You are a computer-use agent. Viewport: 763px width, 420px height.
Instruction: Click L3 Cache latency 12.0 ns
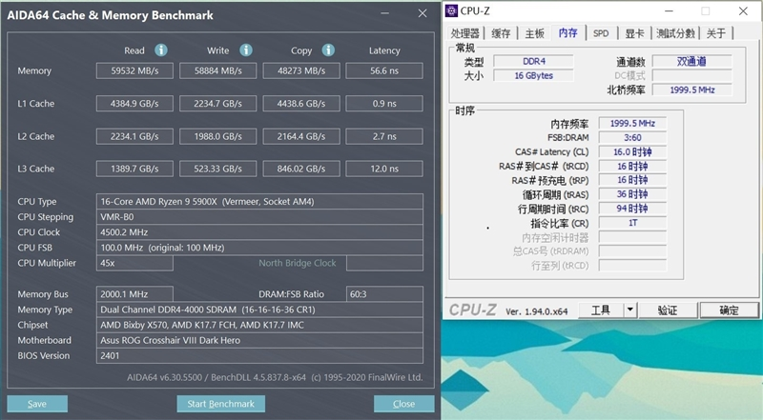pyautogui.click(x=384, y=169)
